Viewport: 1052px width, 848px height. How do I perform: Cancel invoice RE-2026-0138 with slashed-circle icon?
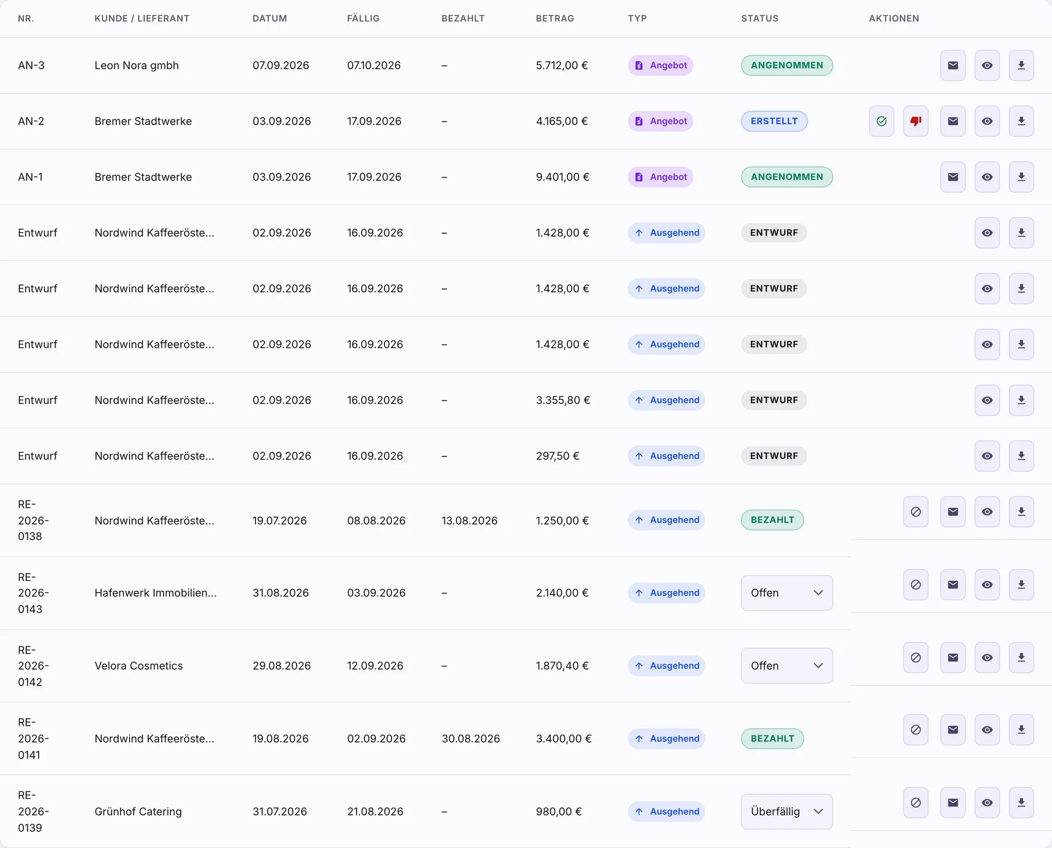click(916, 512)
